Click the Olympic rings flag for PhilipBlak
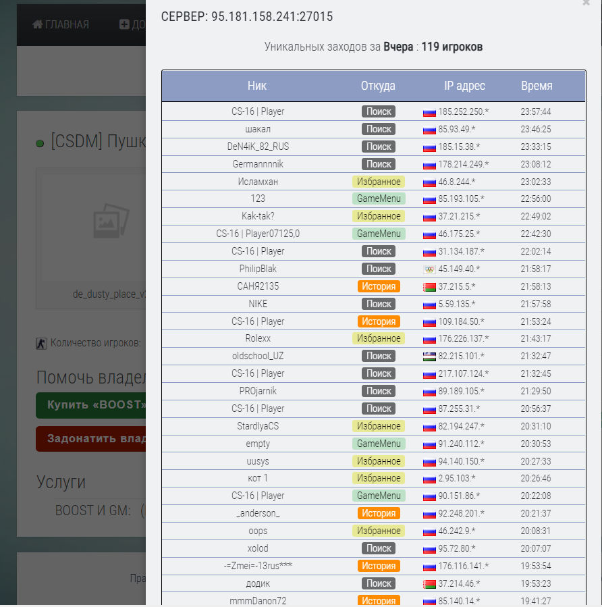Viewport: 602px width, 607px height. (x=429, y=269)
